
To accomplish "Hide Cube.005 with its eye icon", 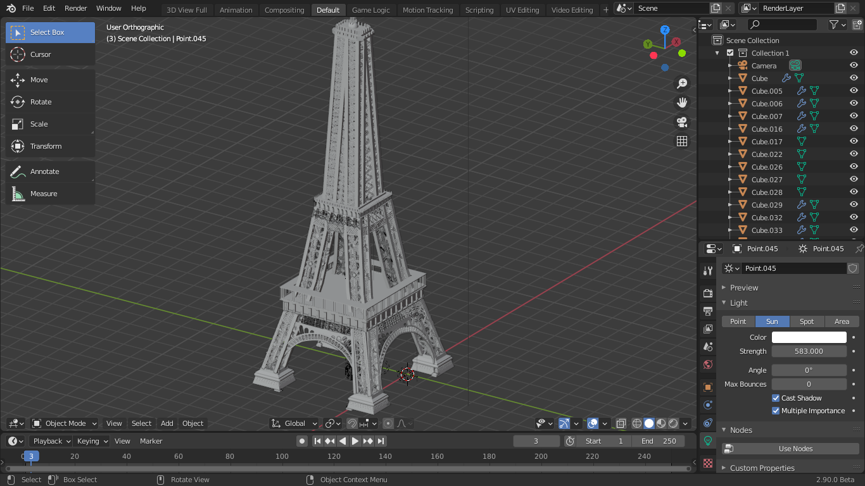I will (x=854, y=91).
